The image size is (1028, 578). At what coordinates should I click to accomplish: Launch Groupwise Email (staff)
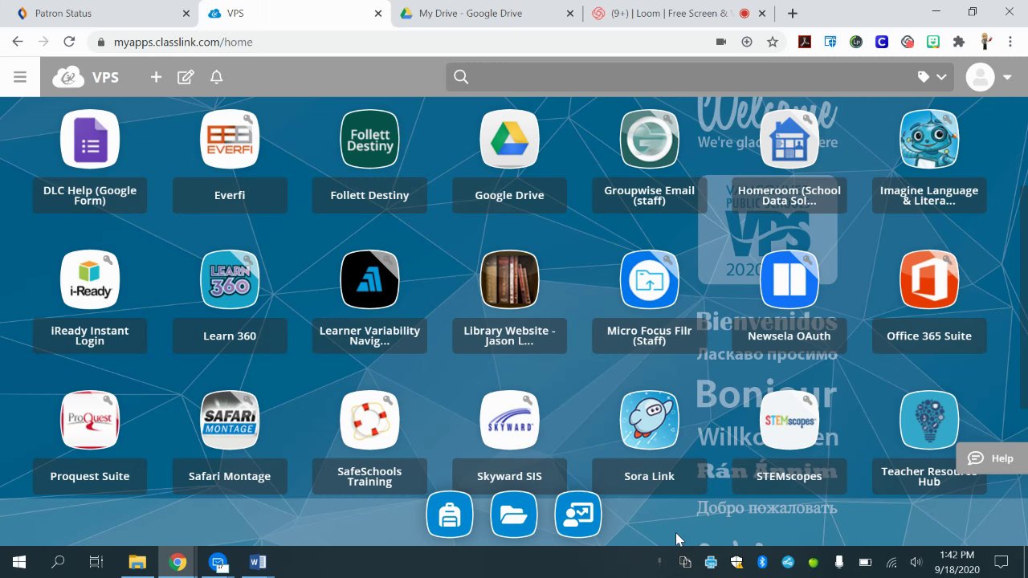[649, 139]
